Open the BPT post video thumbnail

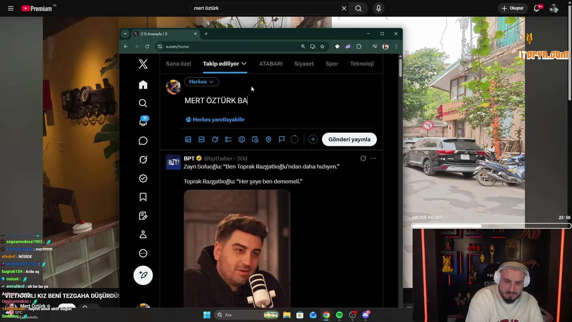coord(237,248)
